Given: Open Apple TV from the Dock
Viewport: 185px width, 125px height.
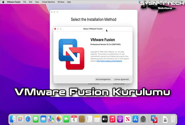Looking at the screenshot, I should tap(105, 119).
